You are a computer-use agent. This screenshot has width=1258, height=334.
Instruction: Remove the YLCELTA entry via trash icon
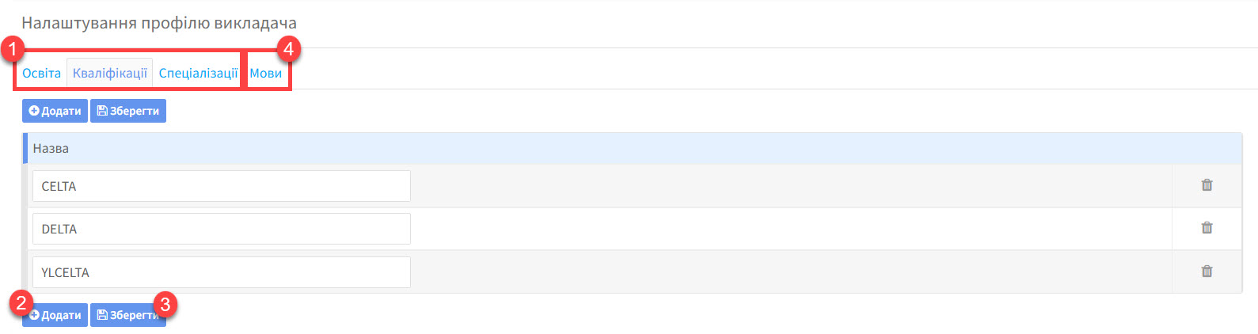coord(1207,271)
